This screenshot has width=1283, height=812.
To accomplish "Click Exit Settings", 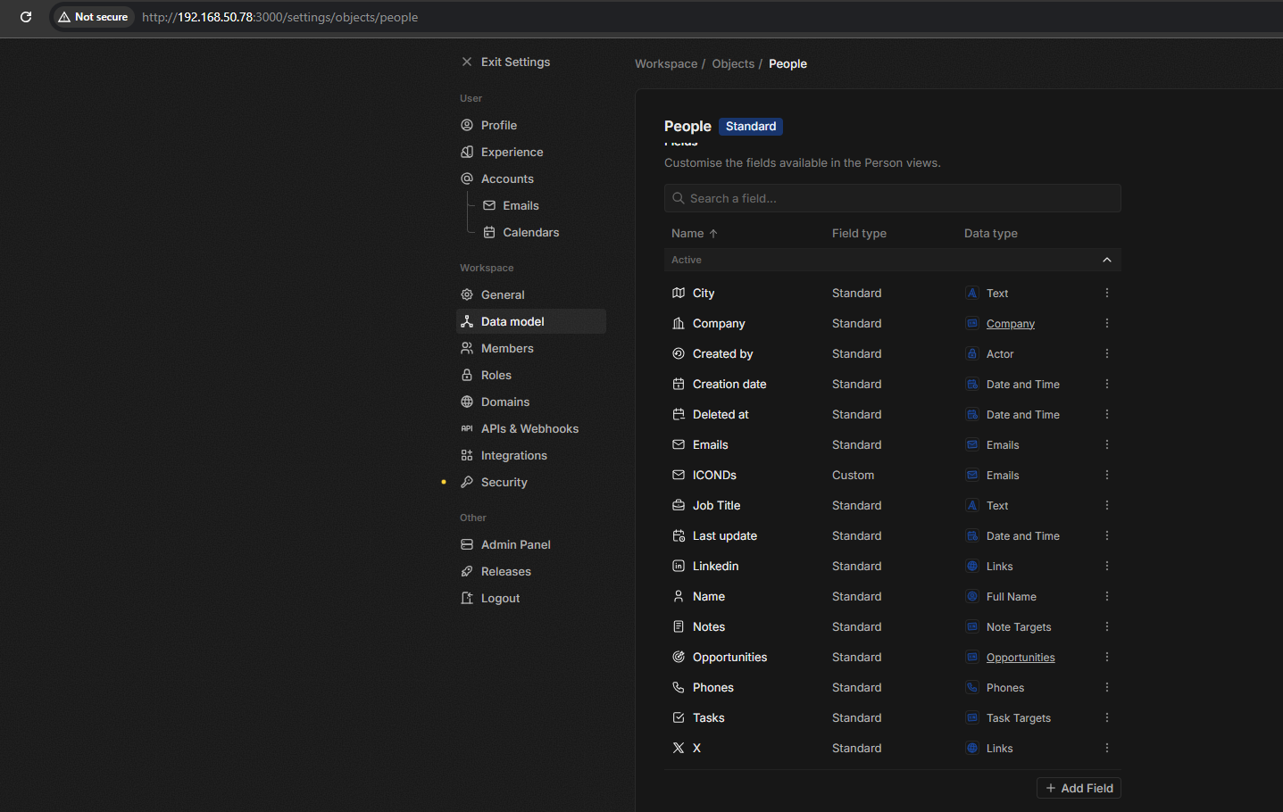I will coord(515,62).
